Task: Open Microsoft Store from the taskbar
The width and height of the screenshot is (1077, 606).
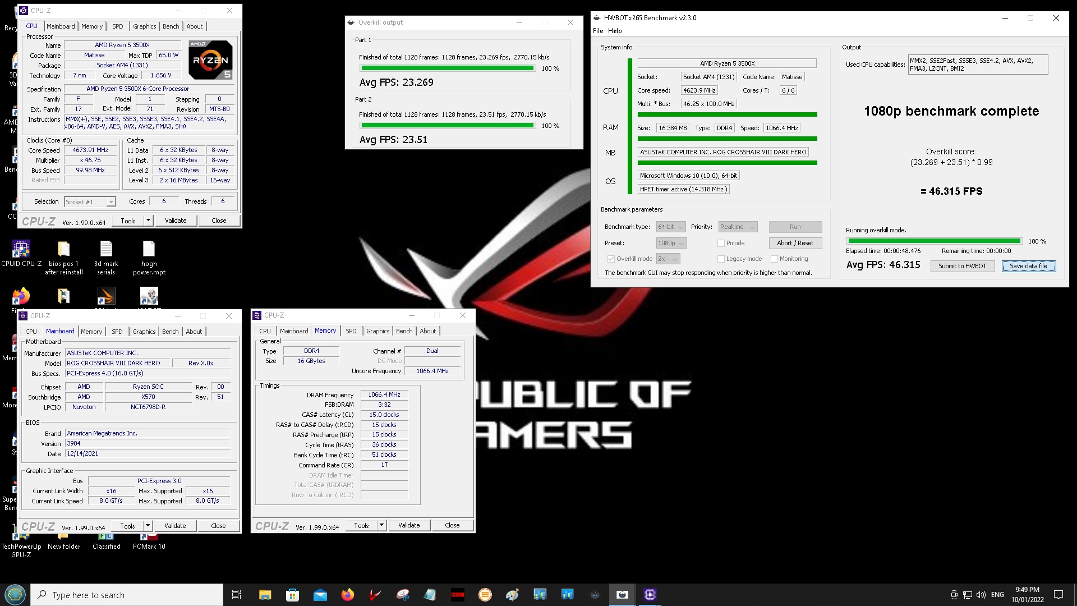Action: coord(292,595)
